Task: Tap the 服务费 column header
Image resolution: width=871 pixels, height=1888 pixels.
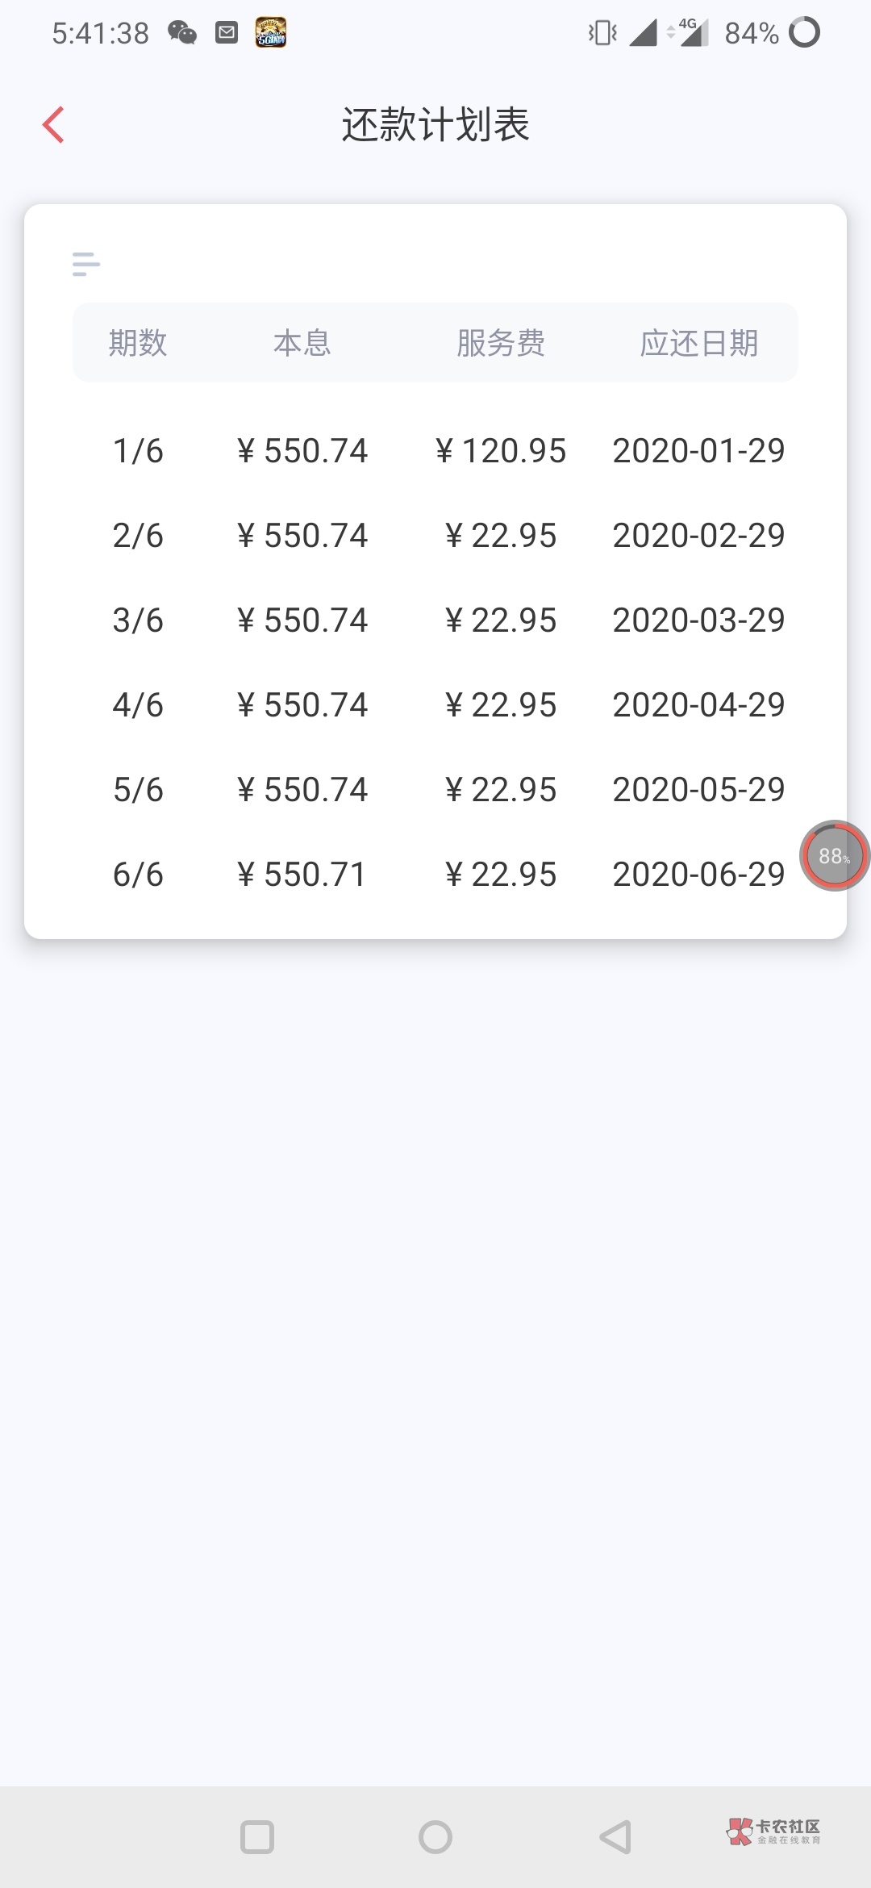Action: coord(500,343)
